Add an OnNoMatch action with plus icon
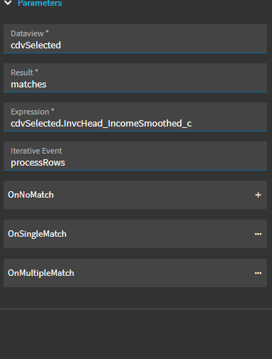The image size is (272, 359). click(258, 195)
